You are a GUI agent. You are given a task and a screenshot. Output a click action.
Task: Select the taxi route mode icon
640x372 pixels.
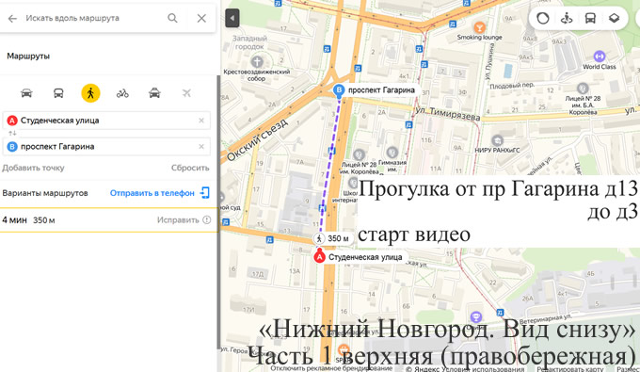pyautogui.click(x=154, y=93)
